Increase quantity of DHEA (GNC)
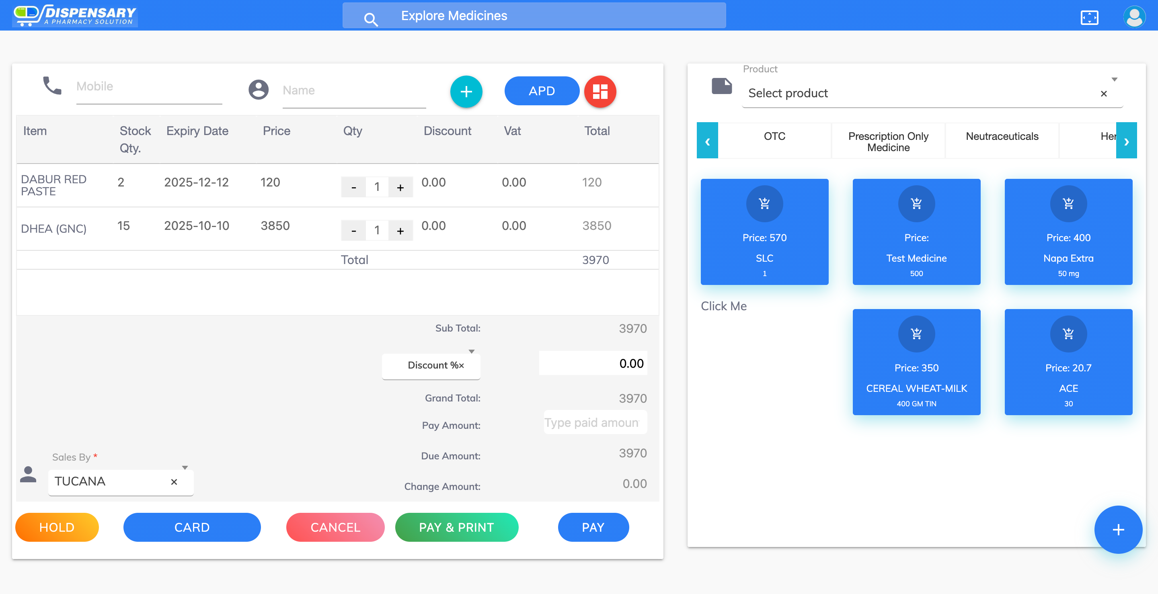The width and height of the screenshot is (1158, 594). point(400,231)
